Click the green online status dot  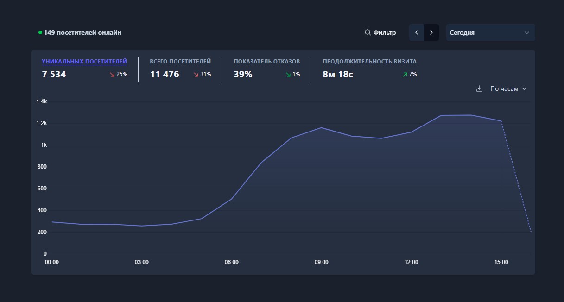[40, 33]
